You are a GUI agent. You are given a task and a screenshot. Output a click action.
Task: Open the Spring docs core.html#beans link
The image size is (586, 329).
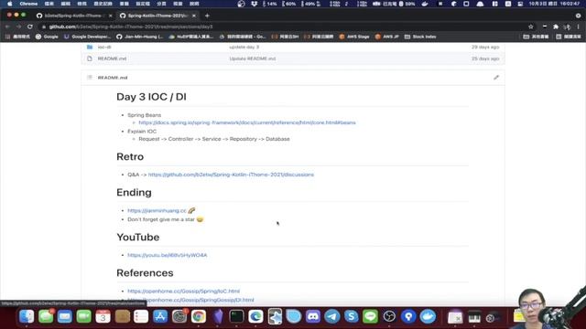247,122
